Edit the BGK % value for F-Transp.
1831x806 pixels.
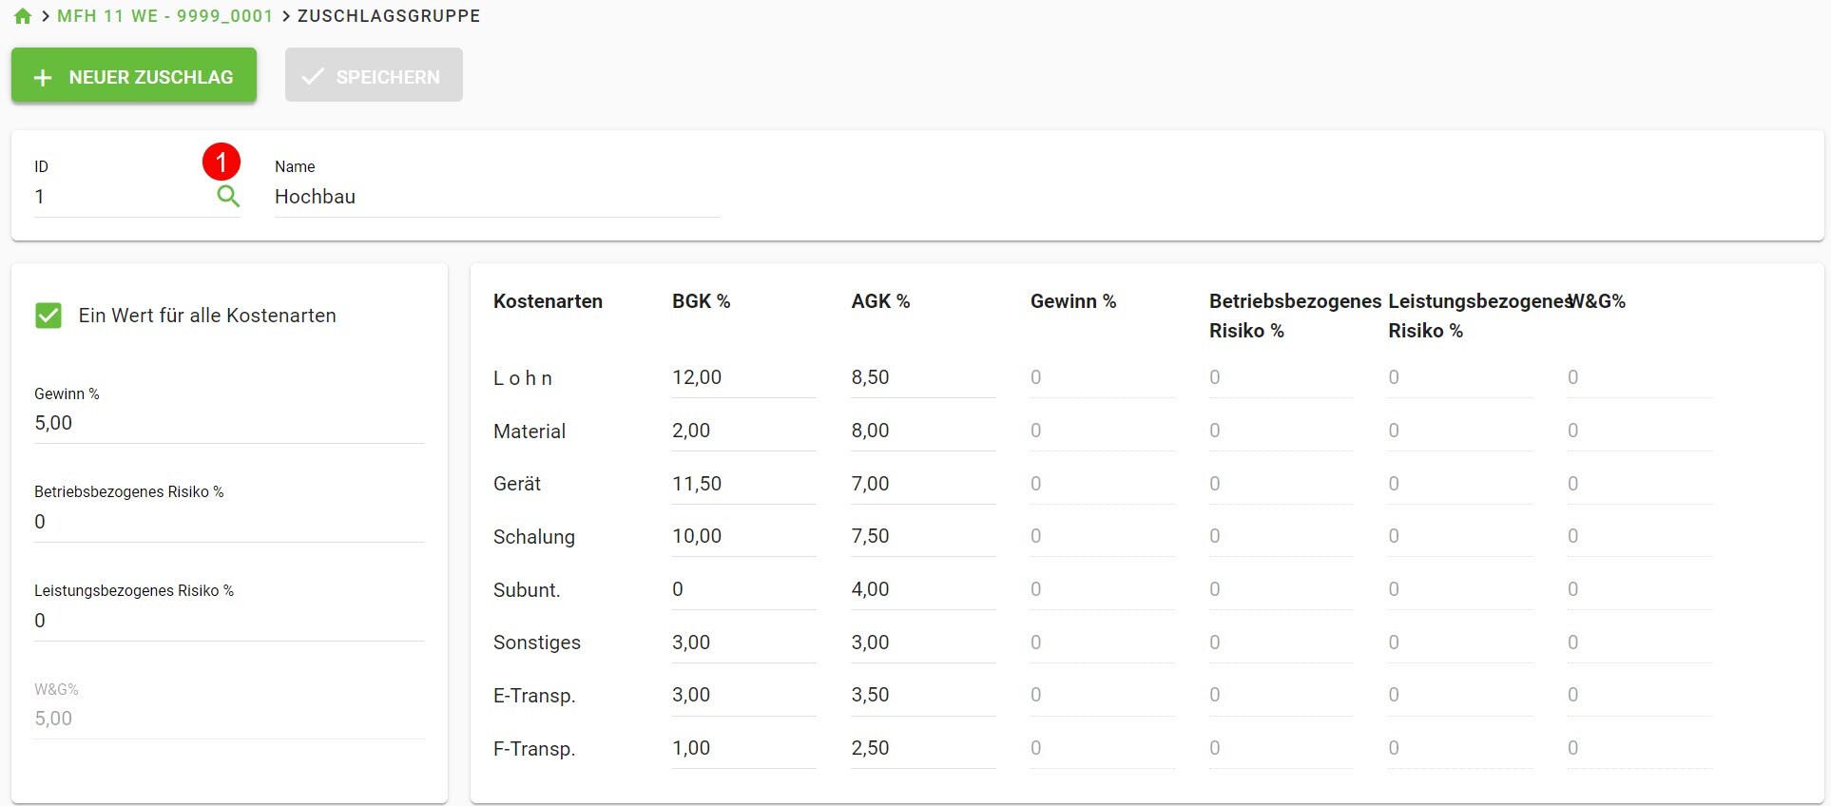[x=742, y=748]
